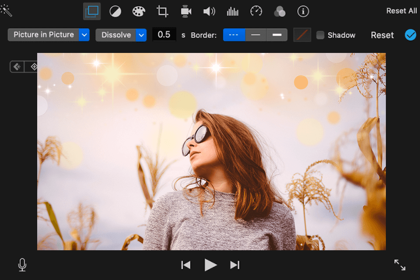420x280 pixels.
Task: Open the color correction palette icon
Action: [x=139, y=11]
